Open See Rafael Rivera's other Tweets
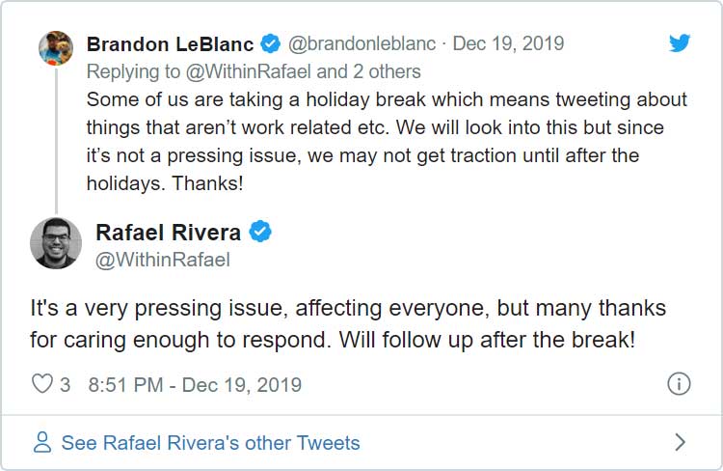 [x=210, y=443]
